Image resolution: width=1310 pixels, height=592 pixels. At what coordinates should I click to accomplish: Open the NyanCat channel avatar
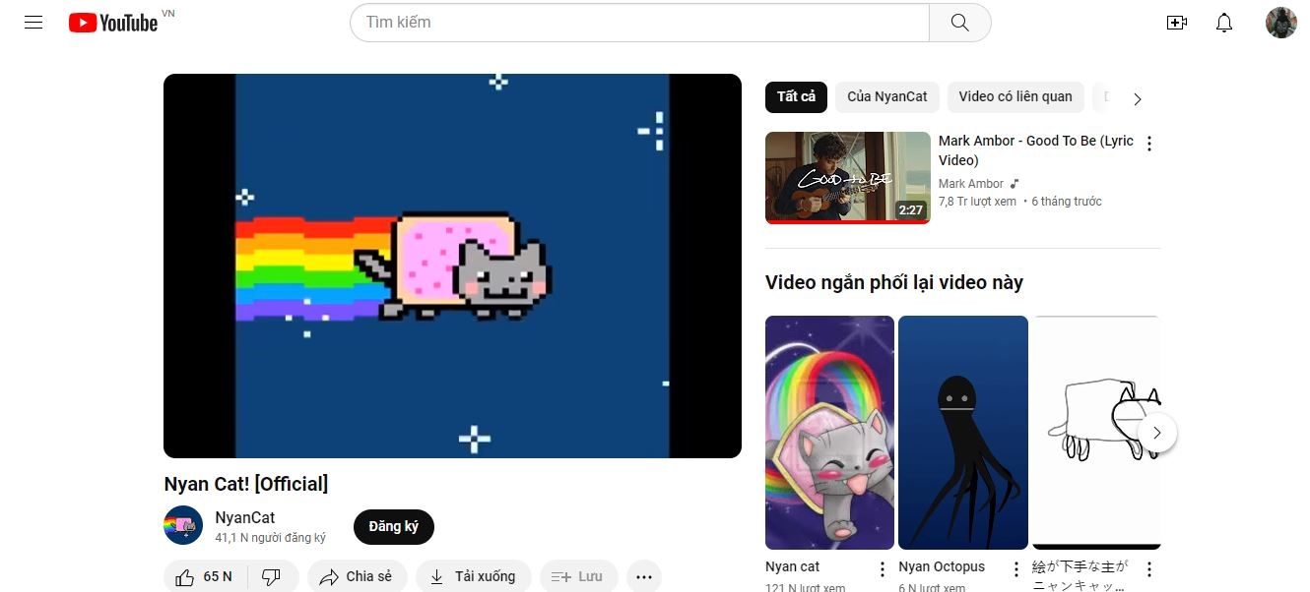[x=183, y=526]
